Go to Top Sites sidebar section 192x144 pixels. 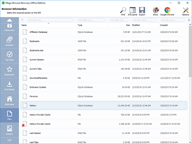(10, 56)
